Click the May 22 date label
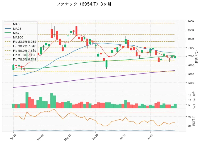This screenshot has width=200, height=143. click(68, 137)
